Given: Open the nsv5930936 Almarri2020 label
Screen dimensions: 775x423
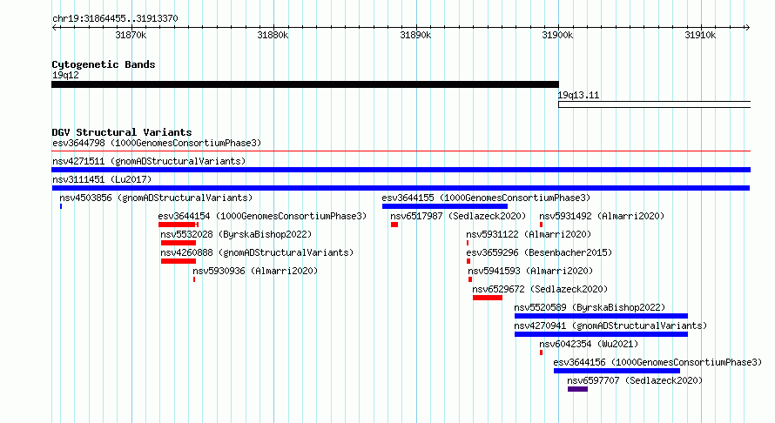Looking at the screenshot, I should 255,271.
